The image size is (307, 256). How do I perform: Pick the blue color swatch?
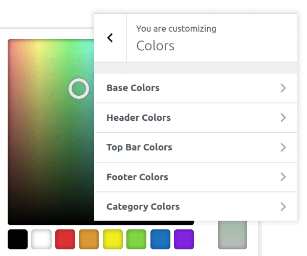(x=160, y=239)
